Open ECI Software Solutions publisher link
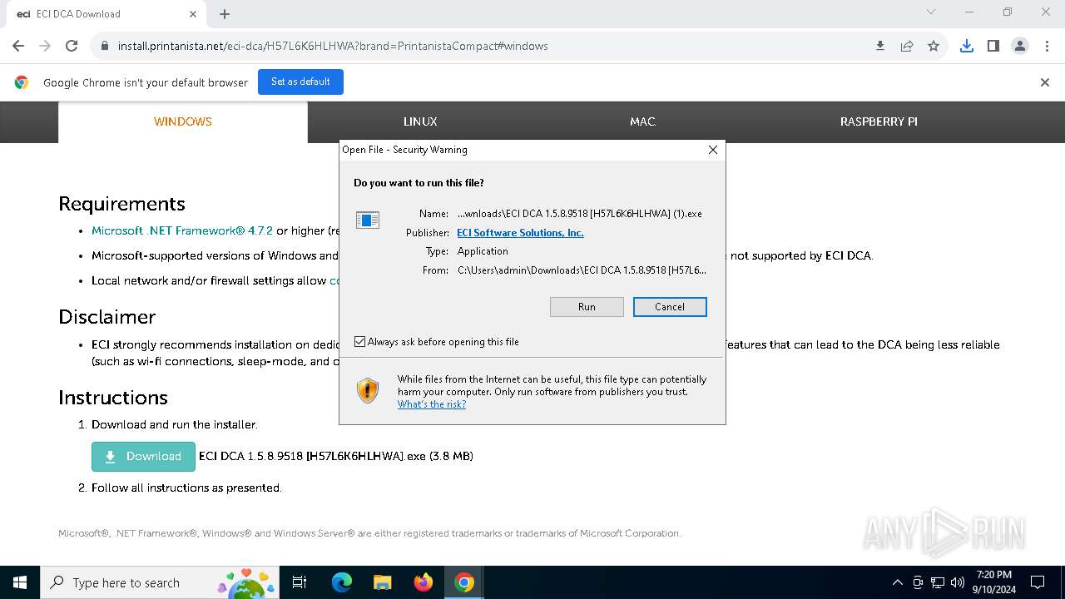This screenshot has width=1065, height=599. point(520,233)
